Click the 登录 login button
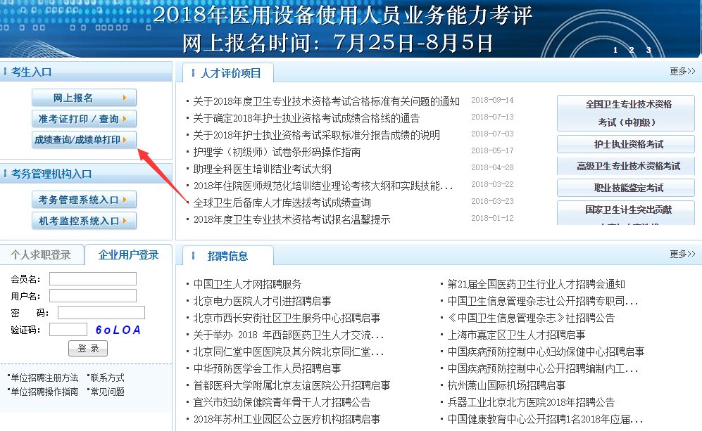The width and height of the screenshot is (702, 431). pyautogui.click(x=87, y=347)
